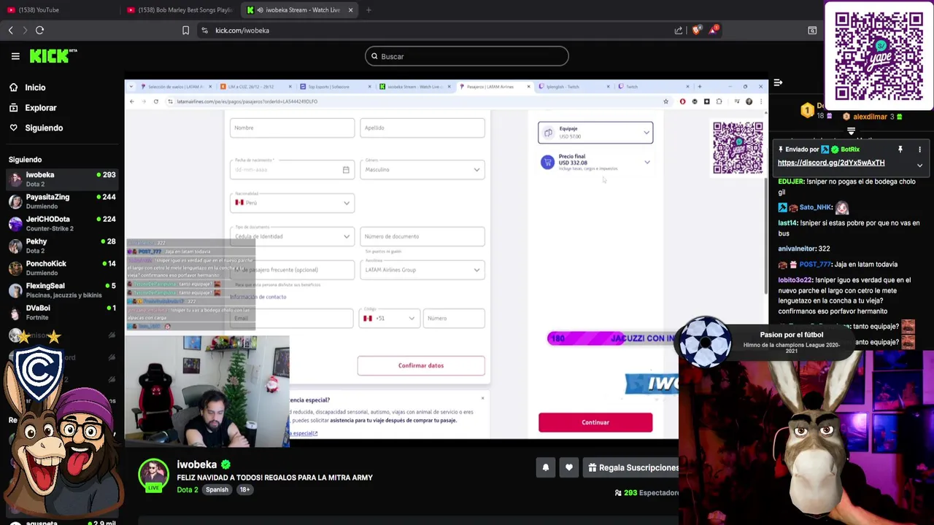Open Brave Shields icon
934x525 pixels.
696,30
